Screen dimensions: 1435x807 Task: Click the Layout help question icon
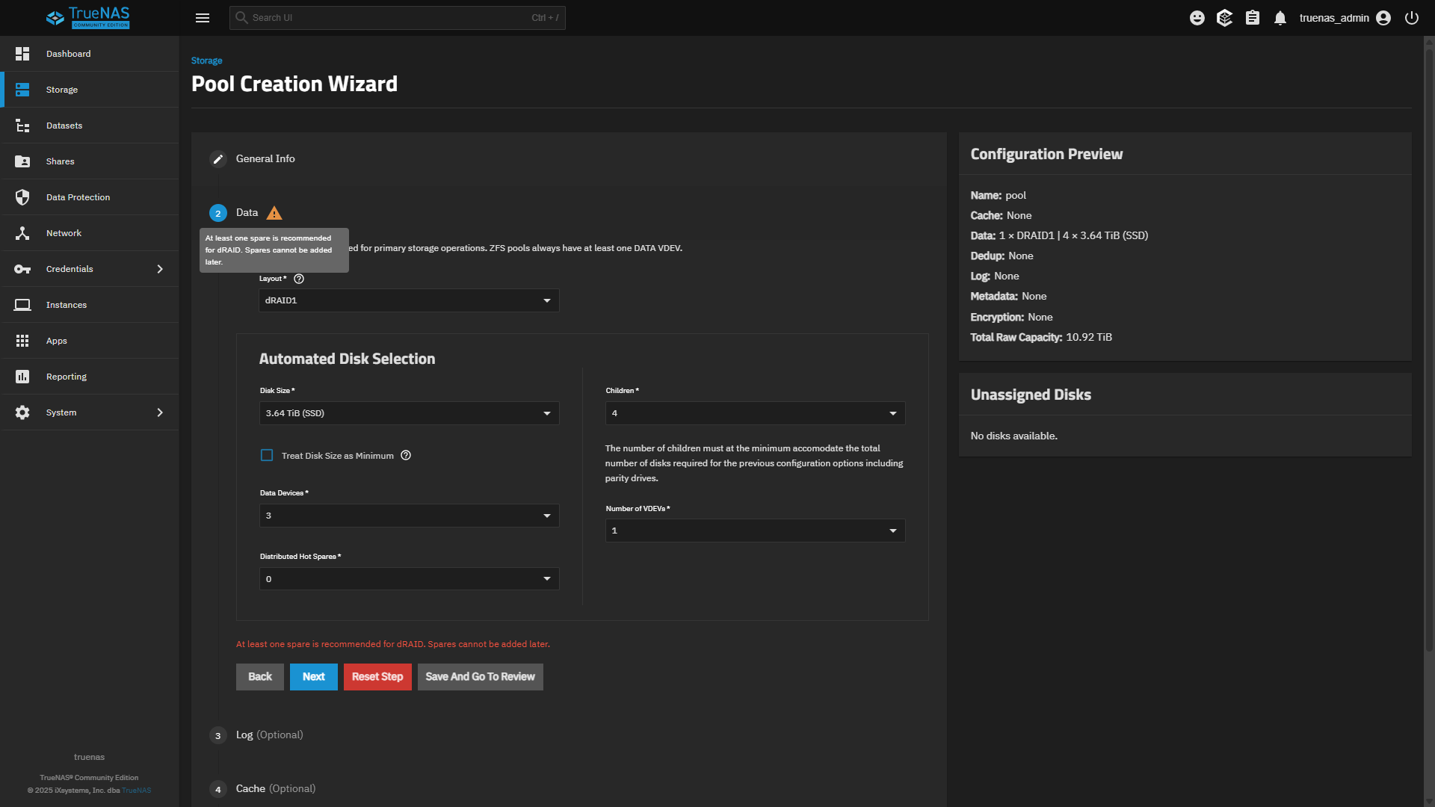(299, 279)
